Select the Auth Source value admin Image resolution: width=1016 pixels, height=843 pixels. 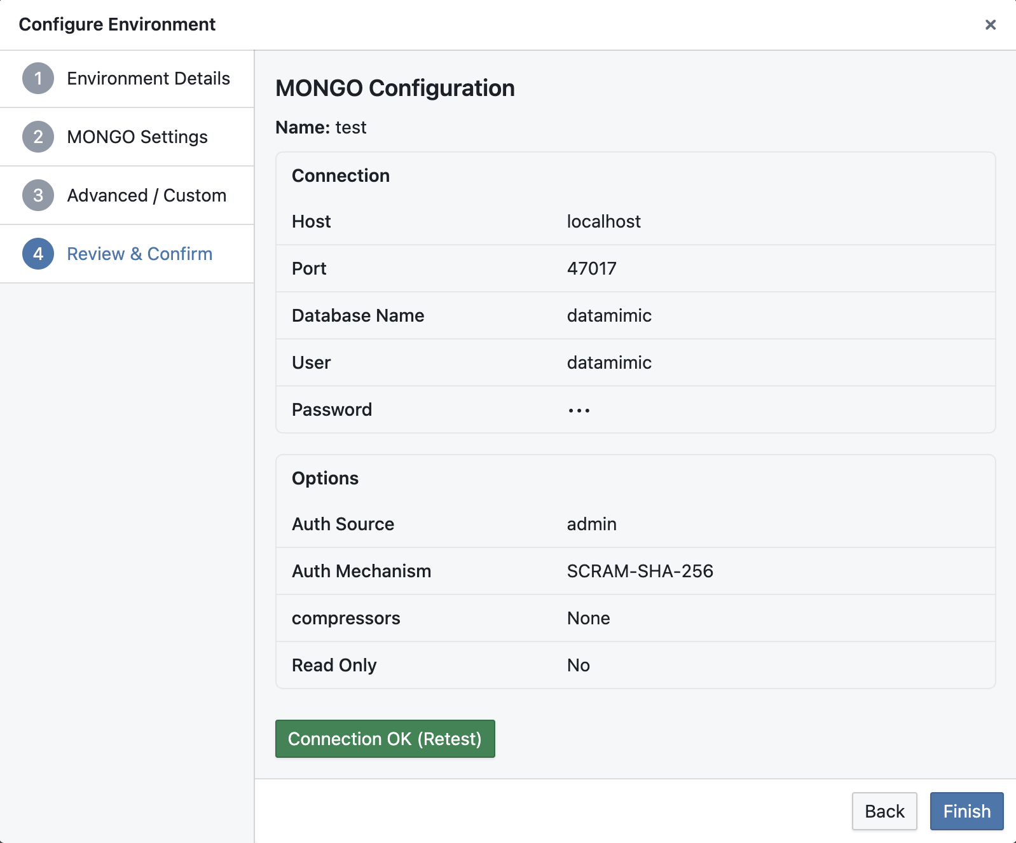click(591, 524)
